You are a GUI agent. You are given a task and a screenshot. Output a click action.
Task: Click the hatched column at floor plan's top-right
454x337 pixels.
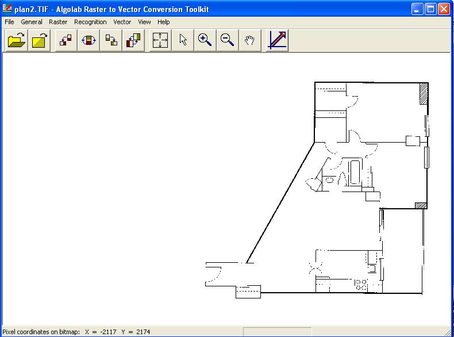pyautogui.click(x=424, y=94)
